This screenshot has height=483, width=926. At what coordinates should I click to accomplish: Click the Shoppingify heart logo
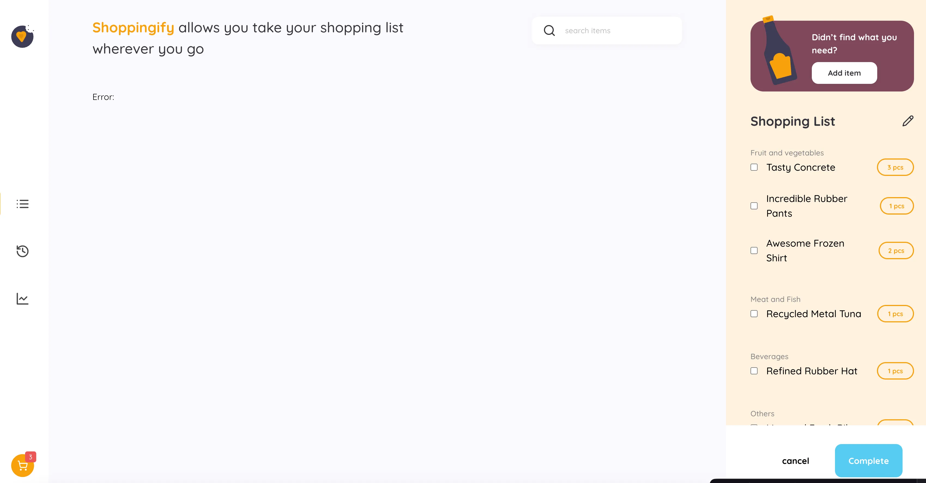pyautogui.click(x=22, y=37)
